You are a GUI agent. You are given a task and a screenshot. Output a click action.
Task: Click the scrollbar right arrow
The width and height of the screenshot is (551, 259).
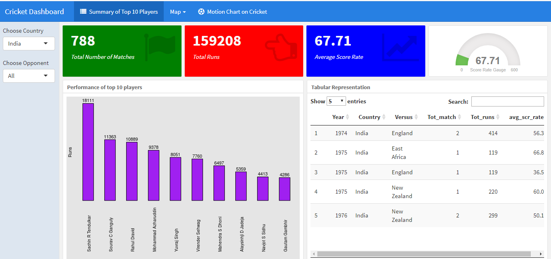point(541,254)
